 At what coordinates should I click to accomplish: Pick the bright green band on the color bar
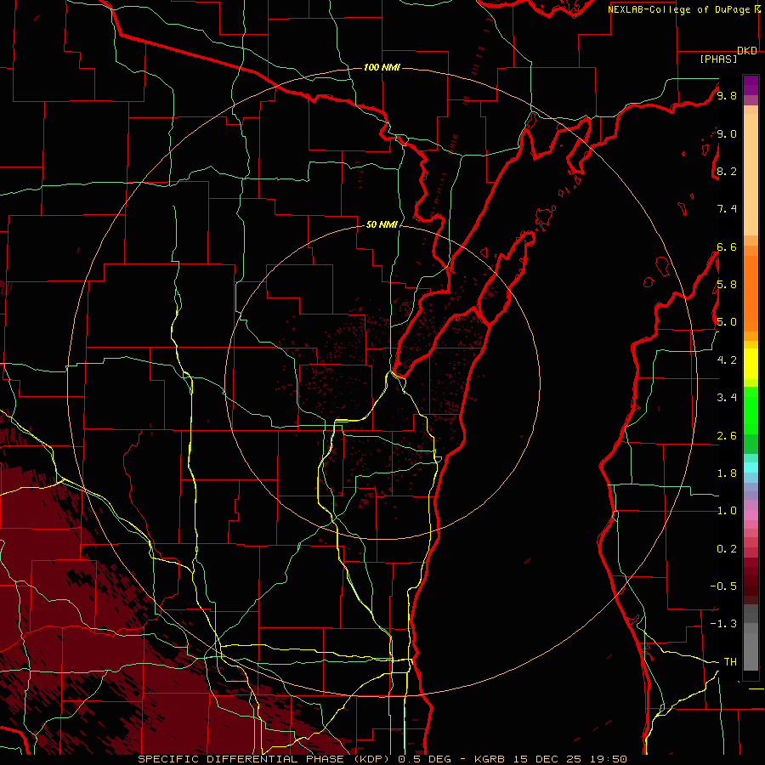coord(751,410)
